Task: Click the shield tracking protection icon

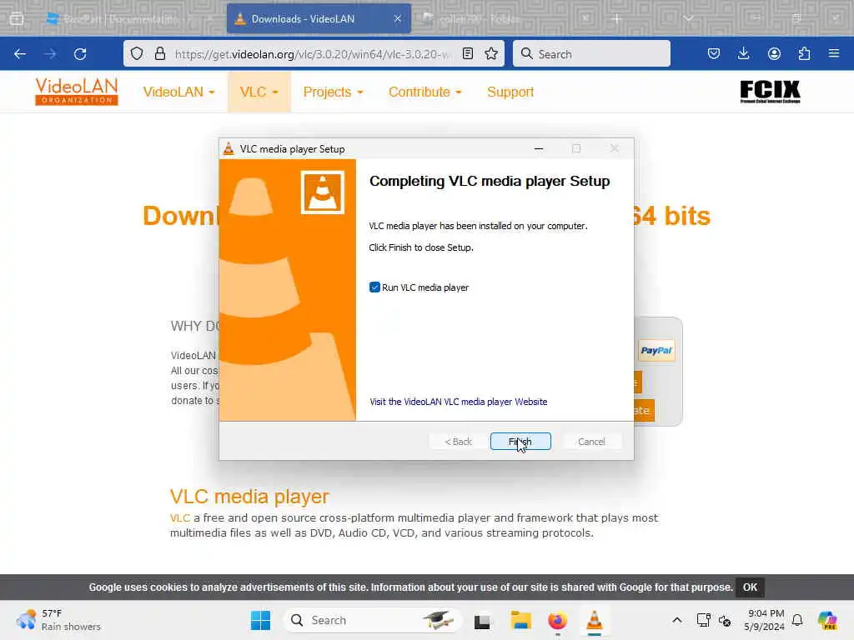Action: pyautogui.click(x=137, y=53)
